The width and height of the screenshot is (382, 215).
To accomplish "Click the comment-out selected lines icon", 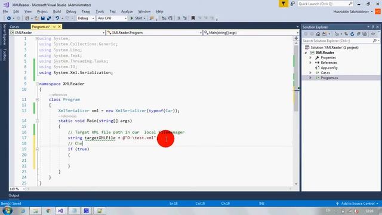I will tap(178, 19).
